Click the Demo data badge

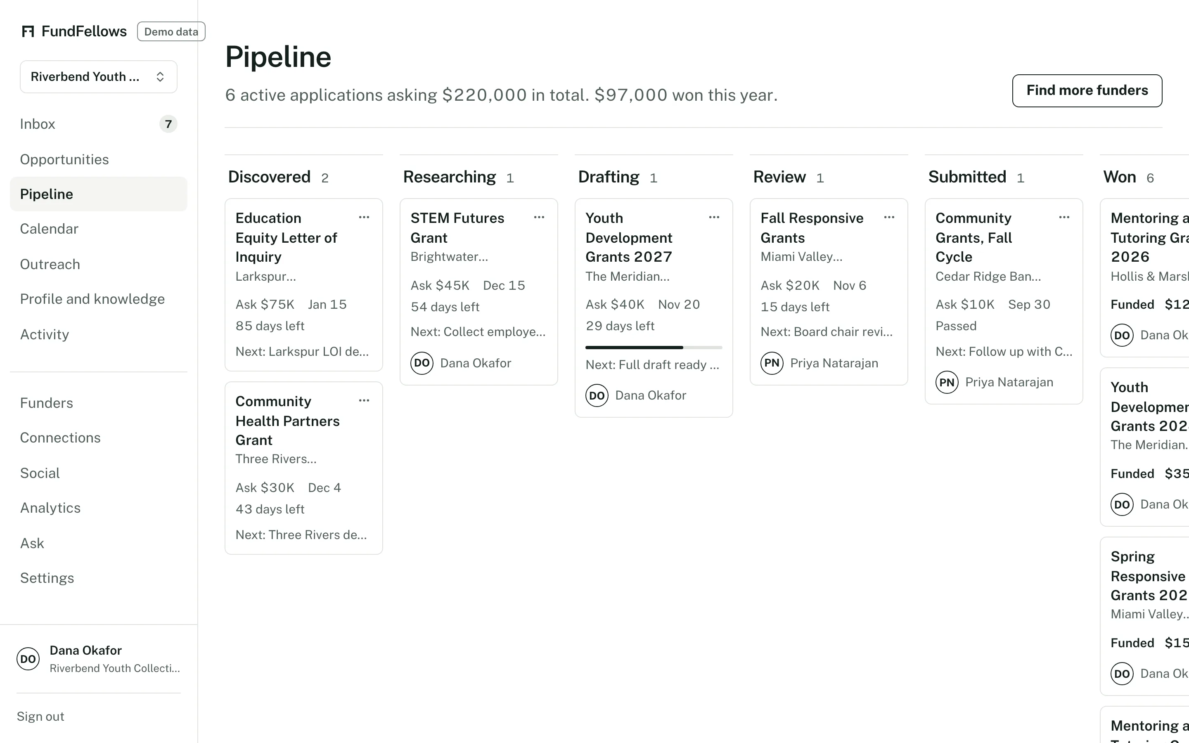click(171, 31)
